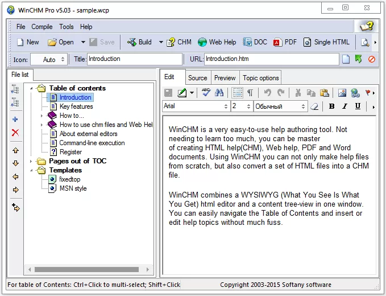Select the MSN style template
Viewport: 386px width, 296px height.
pos(73,188)
